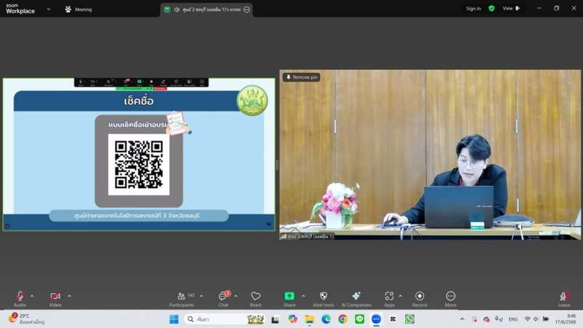Expand the arrow beside Participants
This screenshot has height=328, width=583.
pos(202,296)
